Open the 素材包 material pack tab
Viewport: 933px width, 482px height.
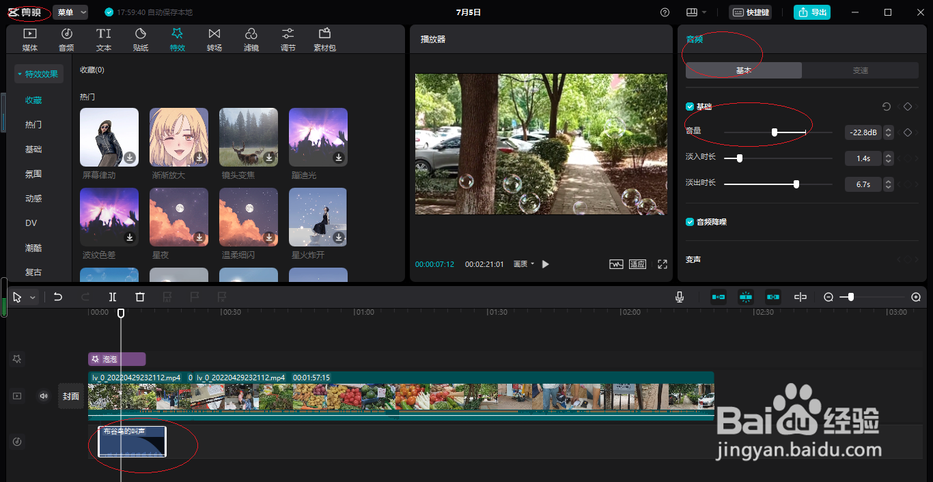pos(325,40)
